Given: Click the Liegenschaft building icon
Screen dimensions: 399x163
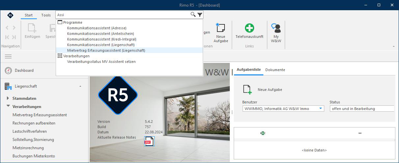Looking at the screenshot, I should tap(8, 86).
